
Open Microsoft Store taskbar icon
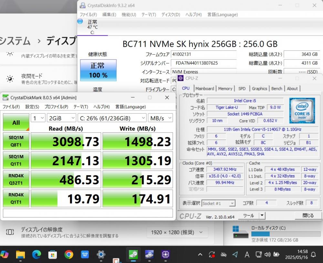tap(53, 255)
